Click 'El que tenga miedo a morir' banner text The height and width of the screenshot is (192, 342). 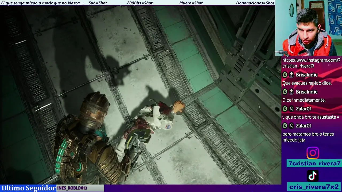[42, 3]
